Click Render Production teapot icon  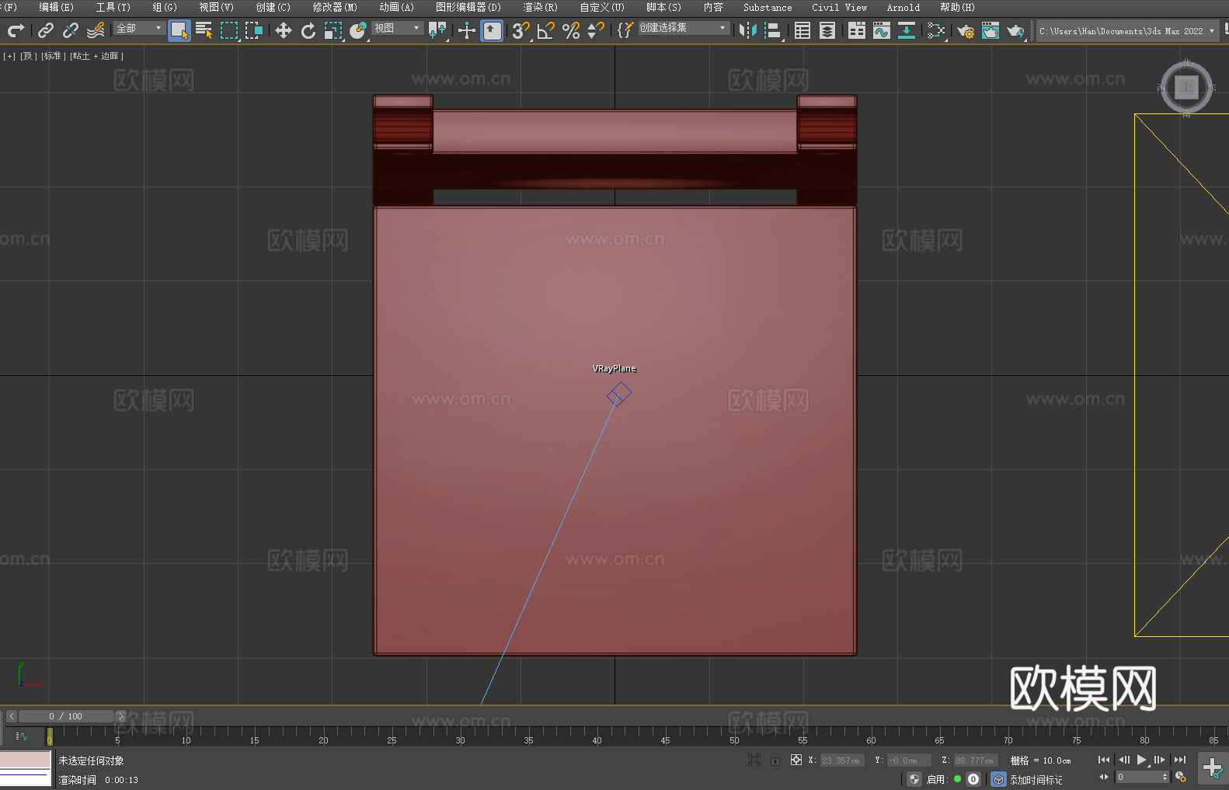pyautogui.click(x=1015, y=30)
